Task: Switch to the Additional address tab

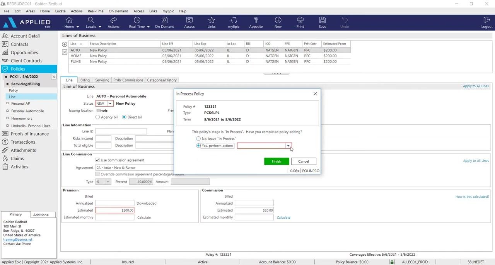Action: point(41,215)
